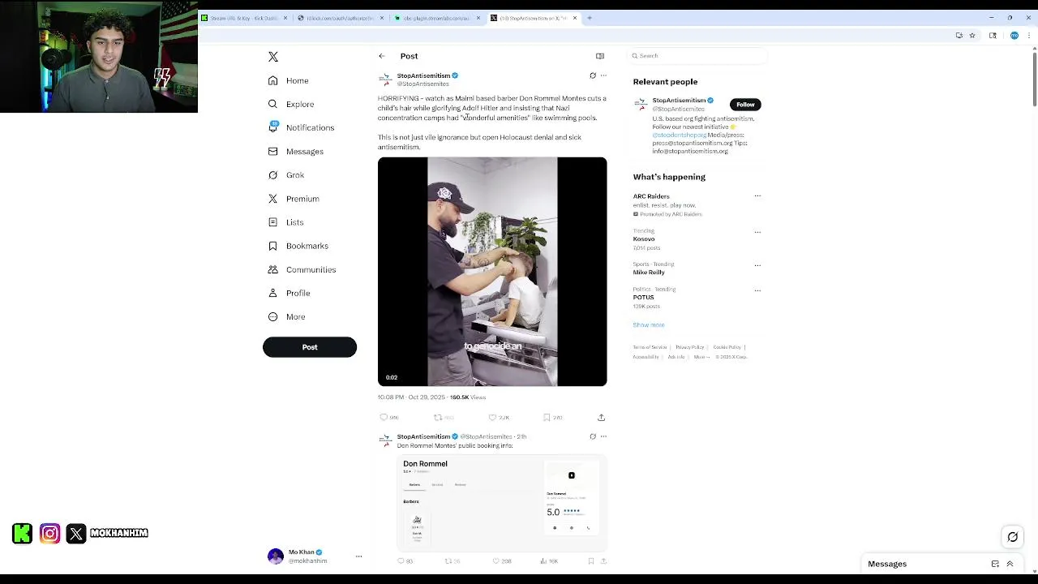Like the Don Rommel reply
This screenshot has width=1038, height=584.
click(496, 560)
